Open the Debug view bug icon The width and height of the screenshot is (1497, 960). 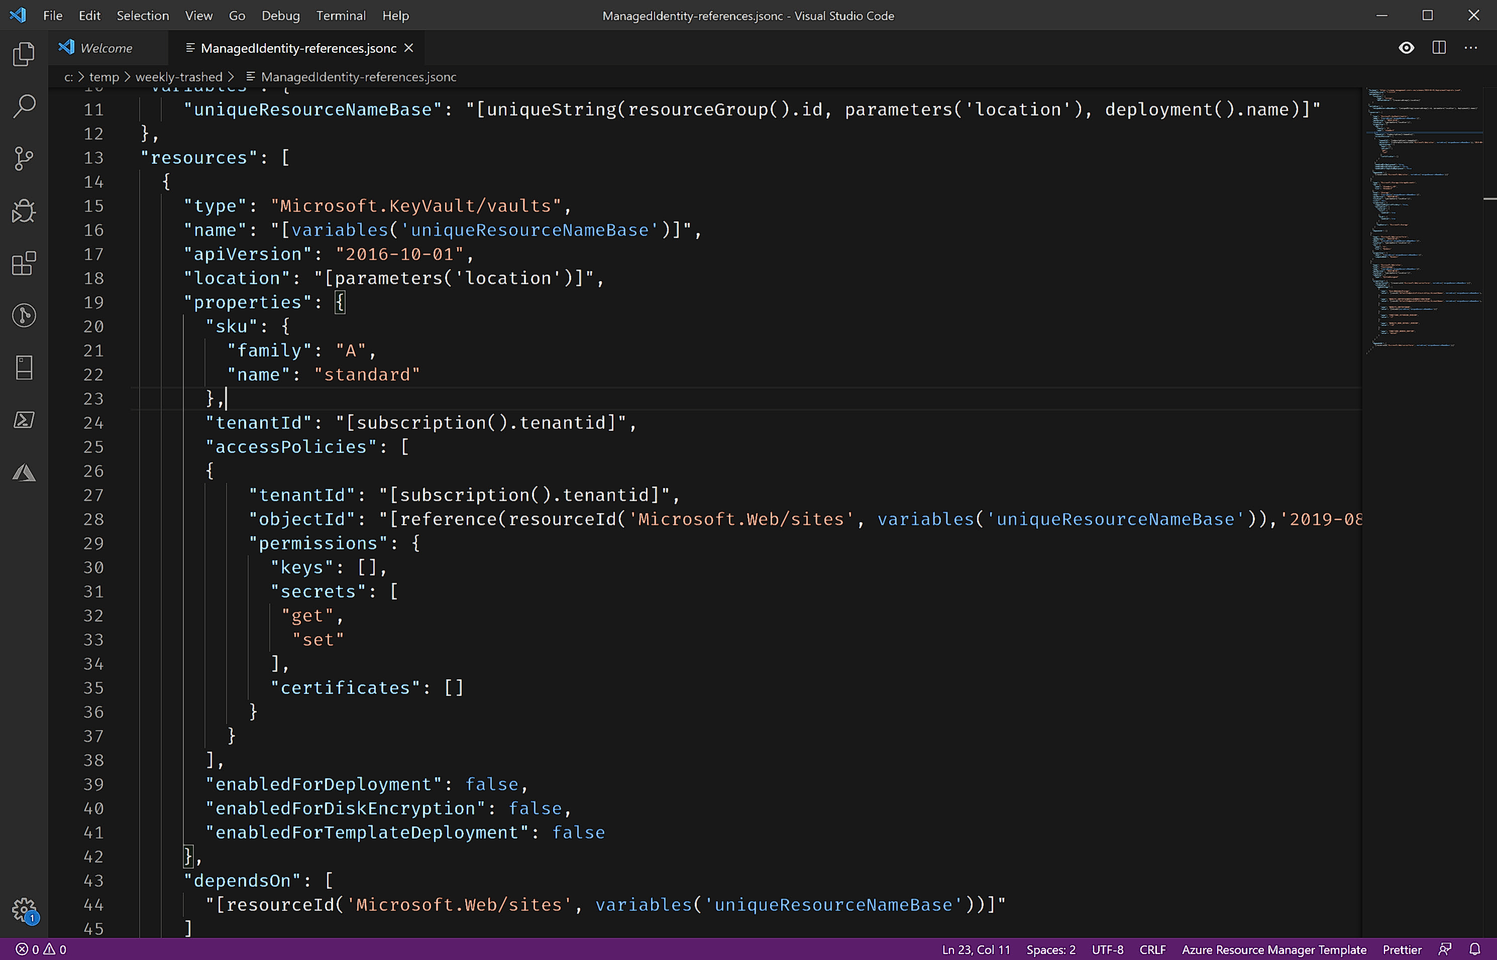pos(24,211)
